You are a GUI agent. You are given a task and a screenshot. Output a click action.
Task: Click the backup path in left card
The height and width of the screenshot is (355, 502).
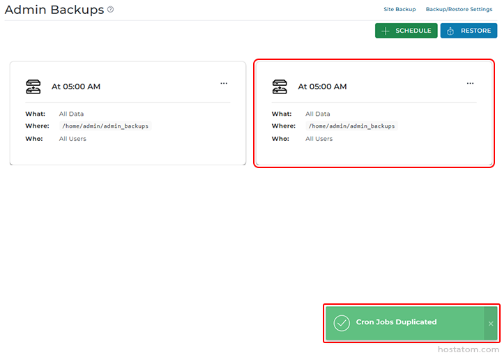click(x=105, y=126)
